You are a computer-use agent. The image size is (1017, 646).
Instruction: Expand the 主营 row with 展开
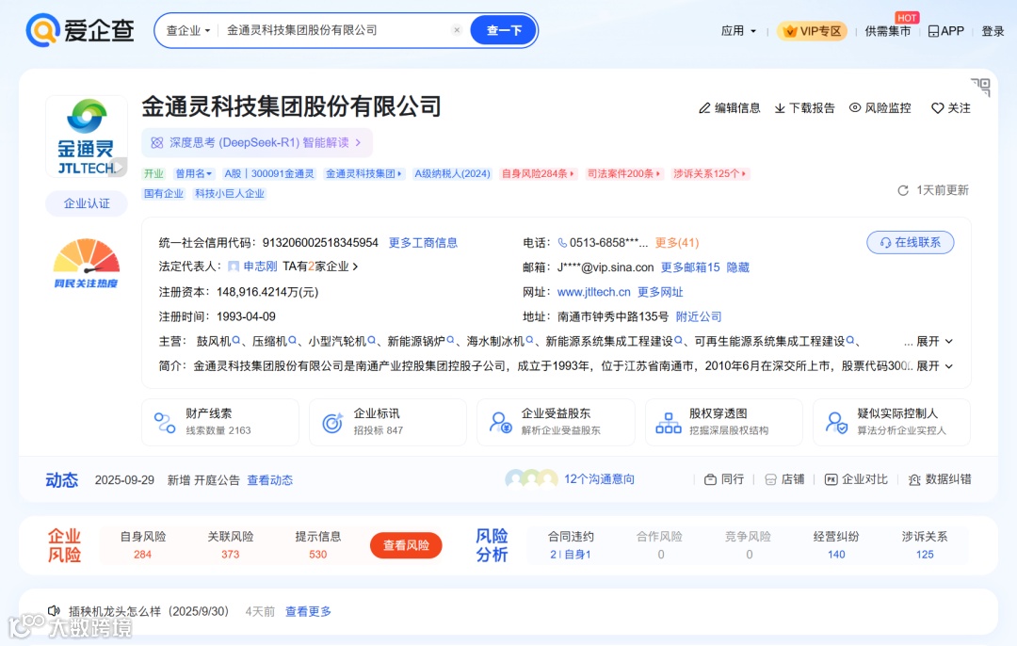coord(935,341)
